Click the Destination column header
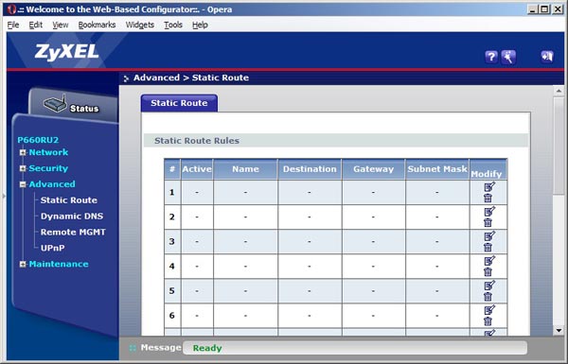 click(310, 169)
